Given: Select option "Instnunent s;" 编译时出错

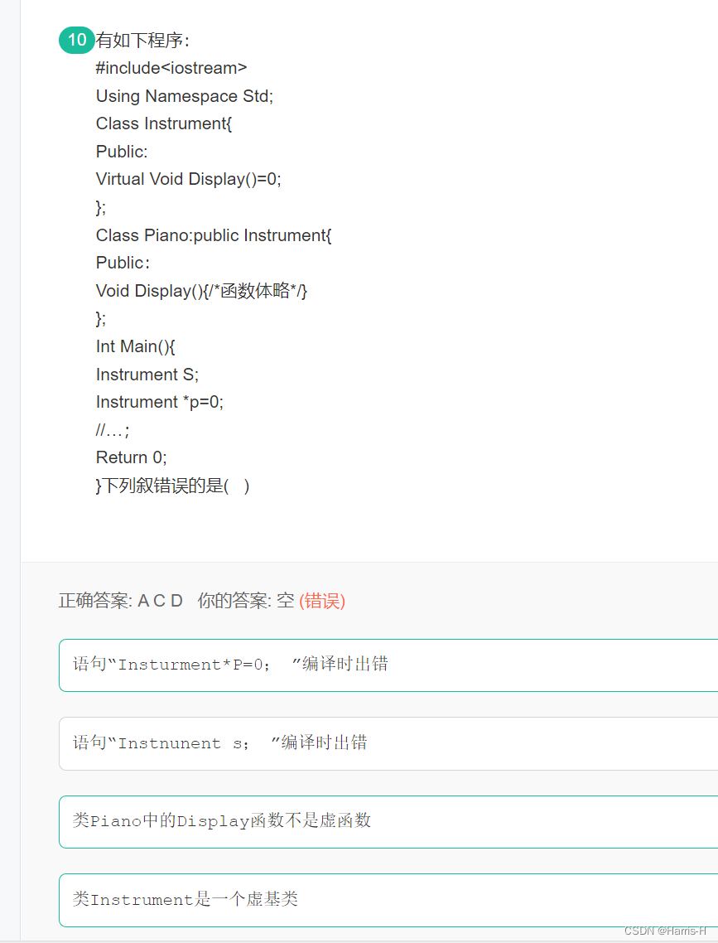Looking at the screenshot, I should click(x=388, y=743).
